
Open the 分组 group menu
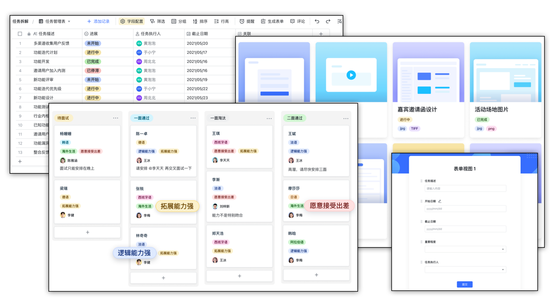pyautogui.click(x=179, y=21)
